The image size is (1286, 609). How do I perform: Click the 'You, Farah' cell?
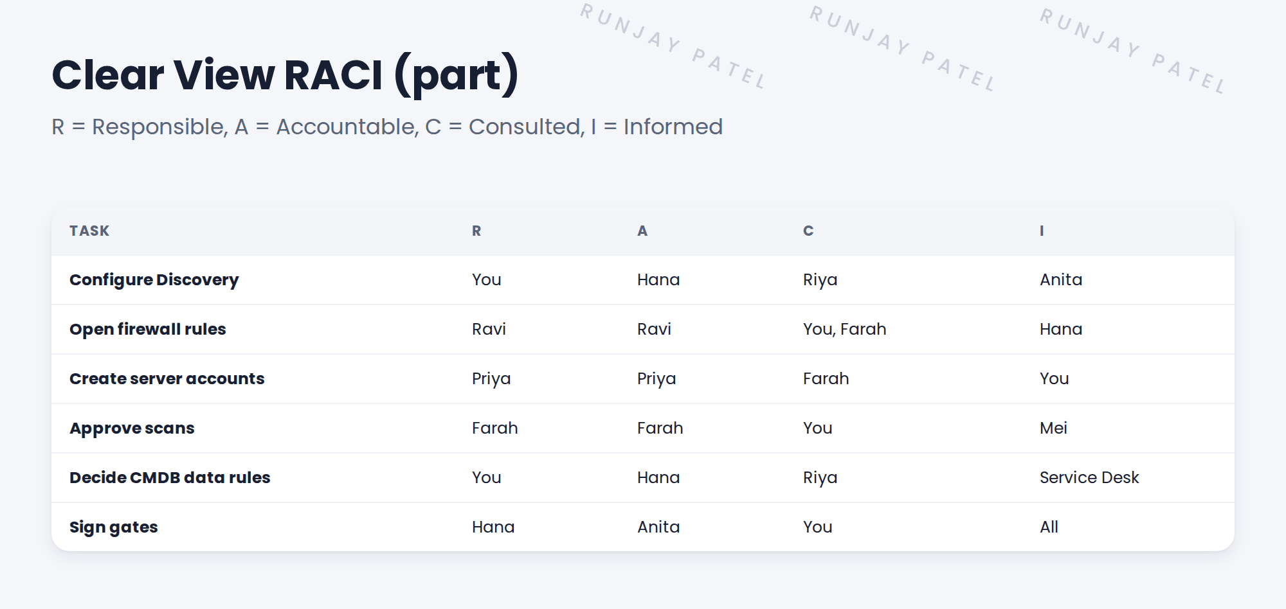pos(845,330)
